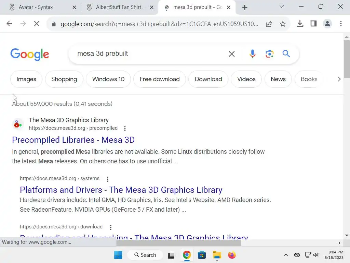Apply the Windows 10 filter chip
Viewport: 350px width, 263px height.
[x=108, y=79]
